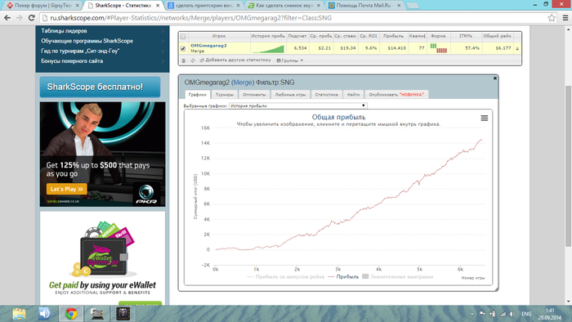Viewport: 572px width, 322px height.
Task: Sort by the Прибыль column header
Action: pos(393,36)
